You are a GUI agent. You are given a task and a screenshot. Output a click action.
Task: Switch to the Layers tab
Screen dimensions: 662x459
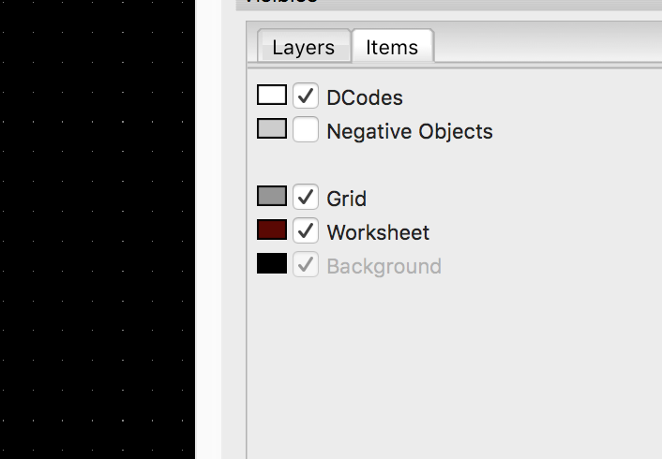pos(303,47)
